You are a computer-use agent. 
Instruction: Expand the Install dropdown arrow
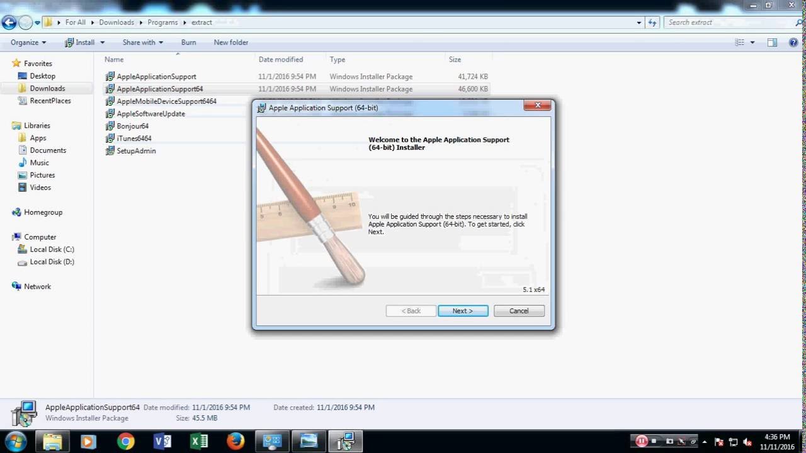[102, 42]
